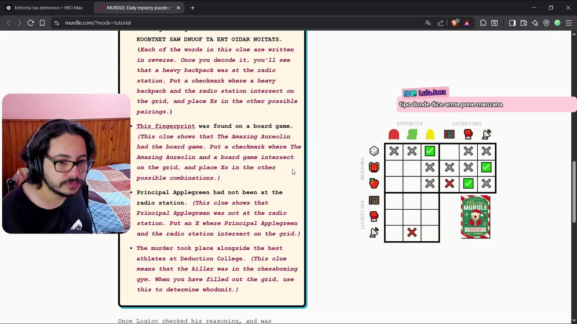Click the boxing glove icon in the location rows
Screen dimensions: 577x324
[x=374, y=216]
